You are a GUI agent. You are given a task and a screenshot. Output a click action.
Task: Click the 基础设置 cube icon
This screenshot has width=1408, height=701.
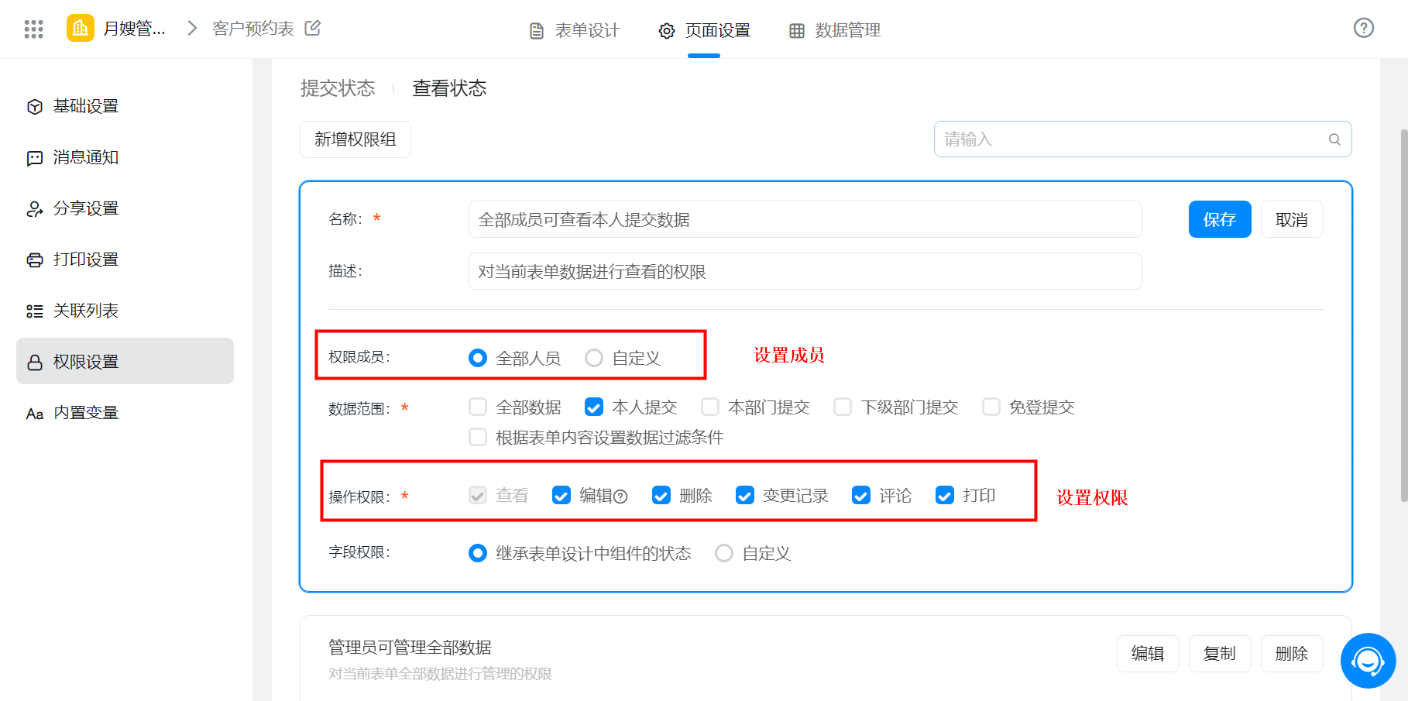(35, 107)
